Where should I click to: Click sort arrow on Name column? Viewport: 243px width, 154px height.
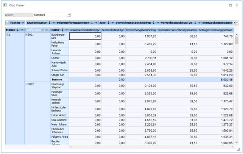pos(62,30)
